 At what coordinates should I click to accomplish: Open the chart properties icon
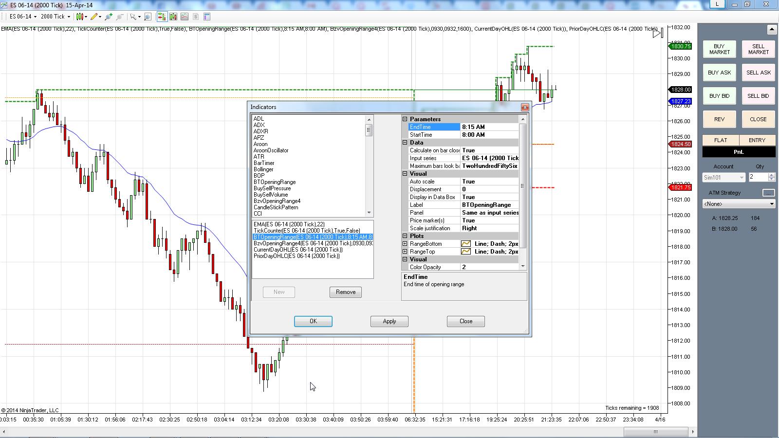tap(206, 17)
